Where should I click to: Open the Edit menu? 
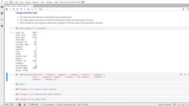(11, 2)
